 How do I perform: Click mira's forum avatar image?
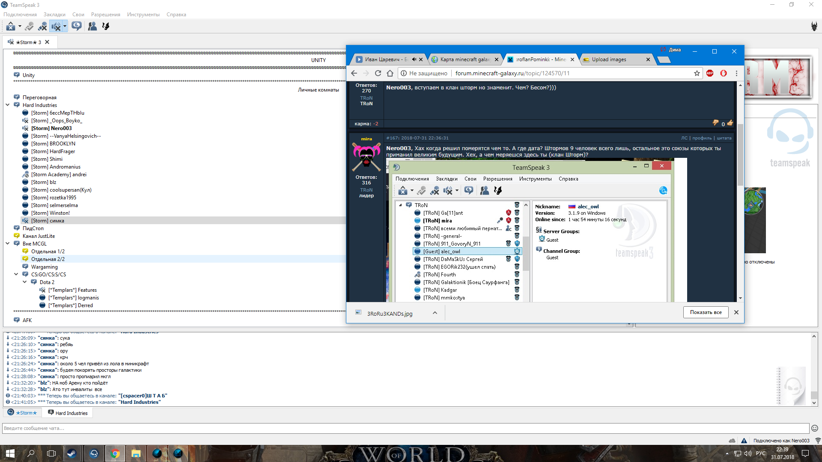tap(366, 157)
